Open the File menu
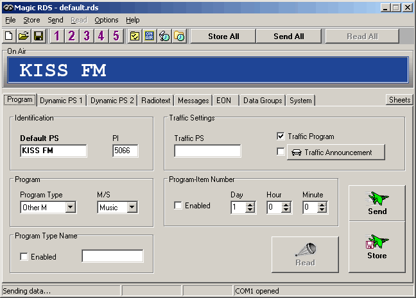The width and height of the screenshot is (416, 298). 11,20
